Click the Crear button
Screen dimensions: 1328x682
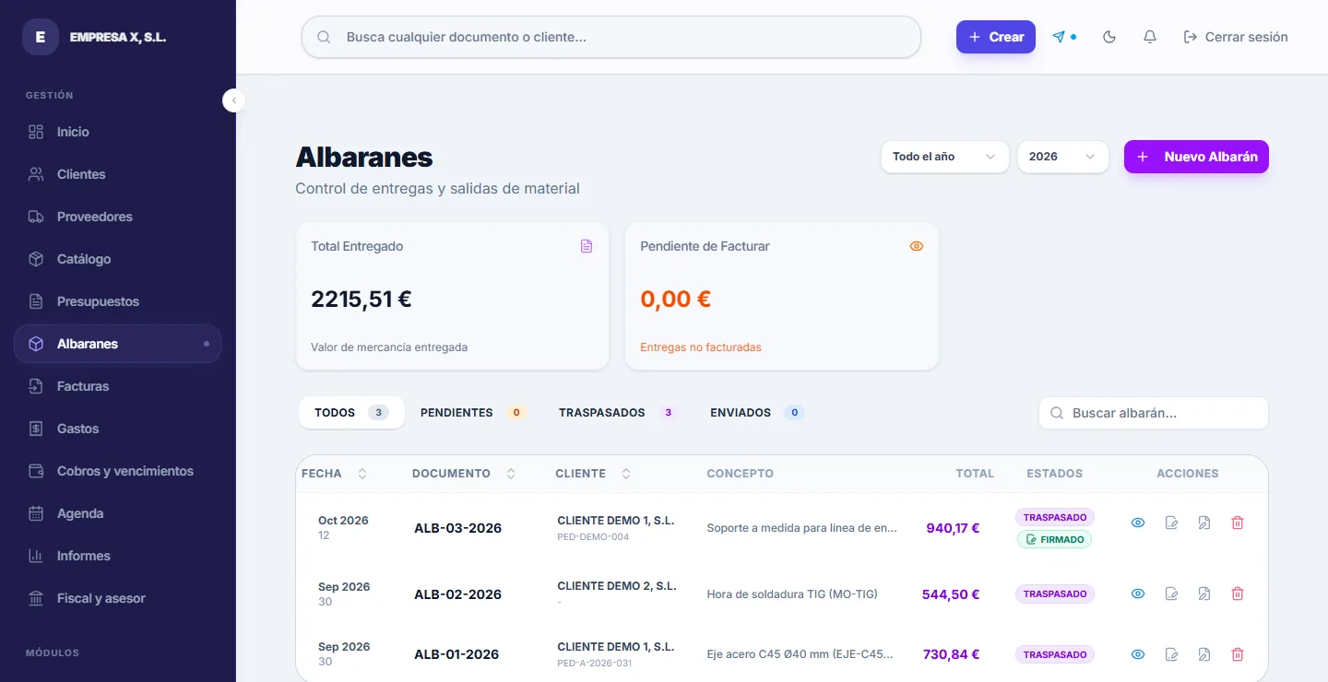pyautogui.click(x=996, y=37)
